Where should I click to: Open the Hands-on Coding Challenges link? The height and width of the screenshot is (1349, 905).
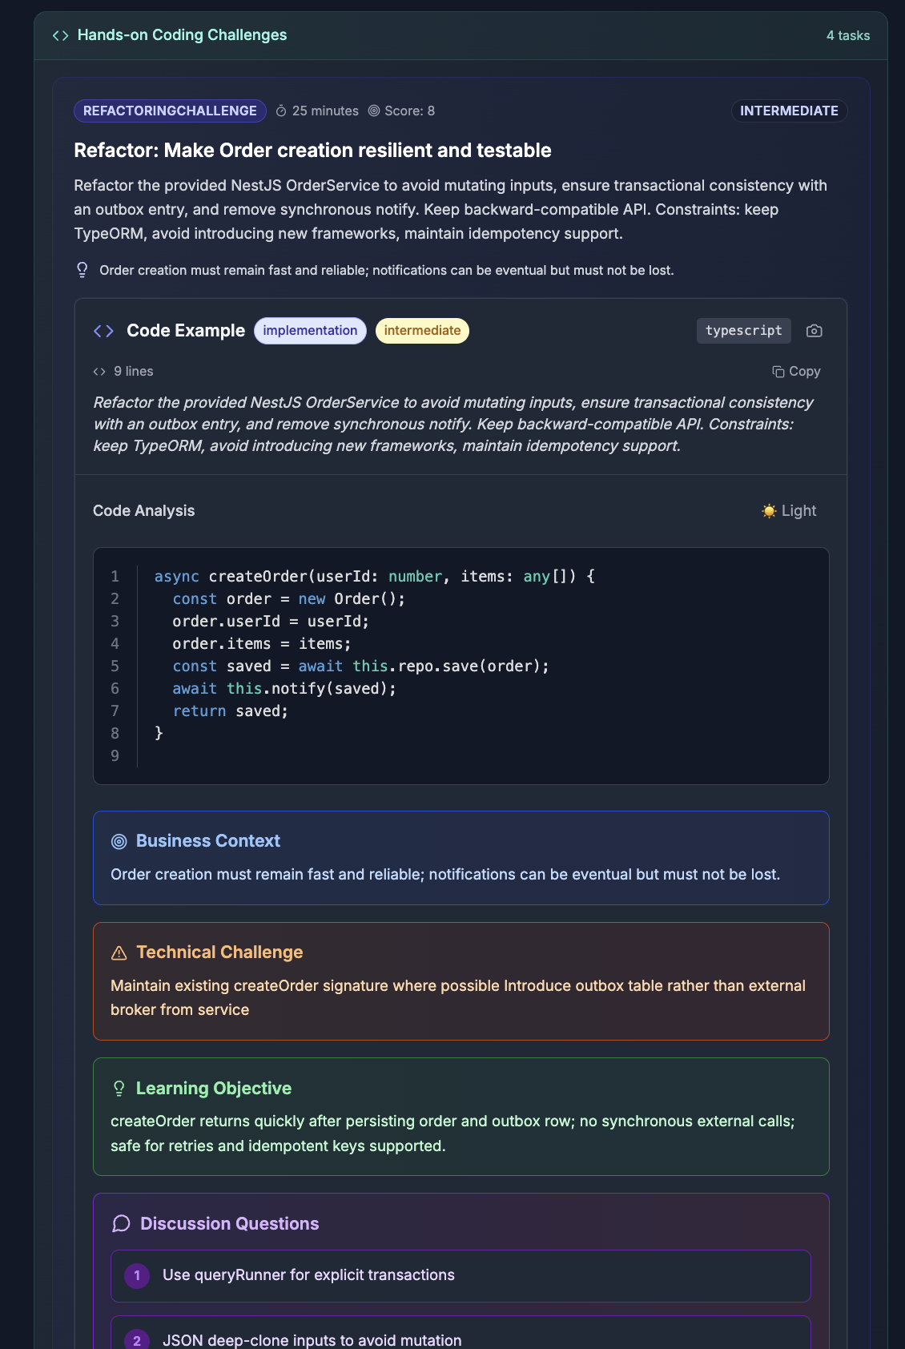[x=182, y=34]
